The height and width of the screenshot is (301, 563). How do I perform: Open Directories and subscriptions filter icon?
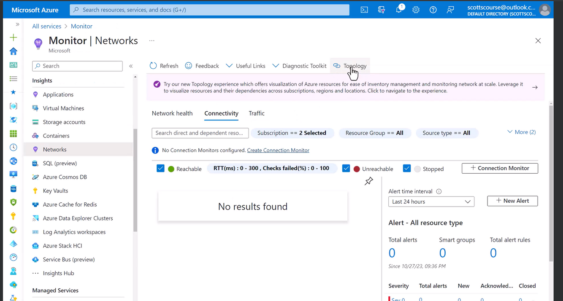tap(382, 10)
